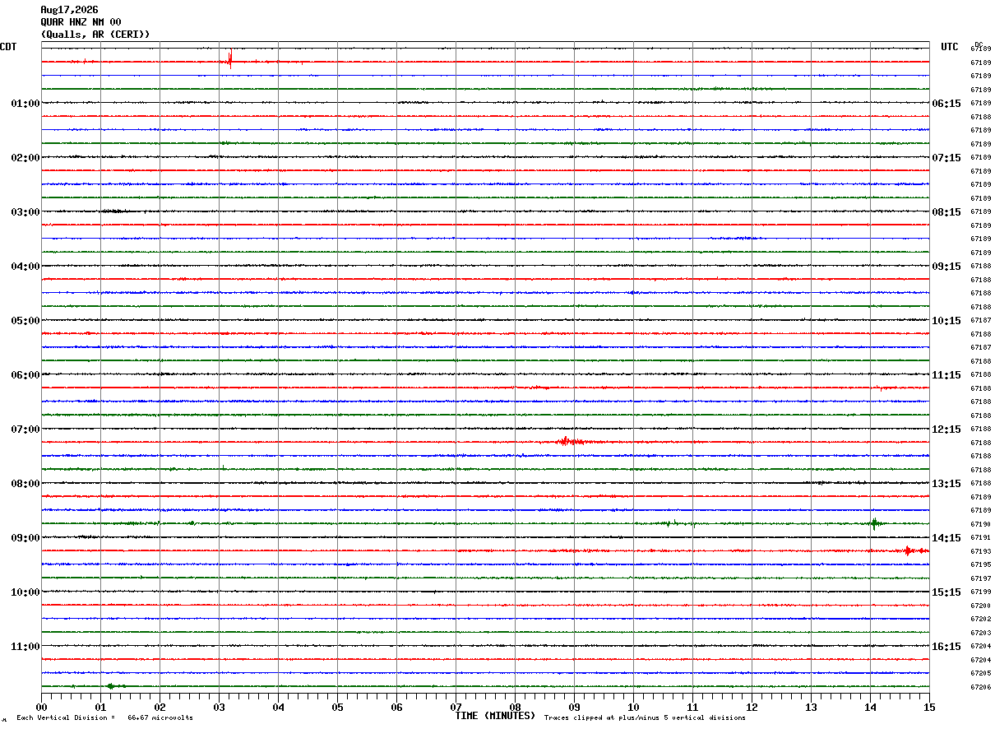
Task: Click the 67206 DC offset value
Action: (980, 687)
